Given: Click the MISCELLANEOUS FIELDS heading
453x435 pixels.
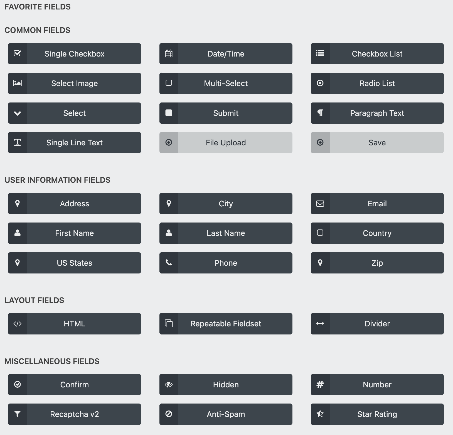Looking at the screenshot, I should pyautogui.click(x=52, y=361).
